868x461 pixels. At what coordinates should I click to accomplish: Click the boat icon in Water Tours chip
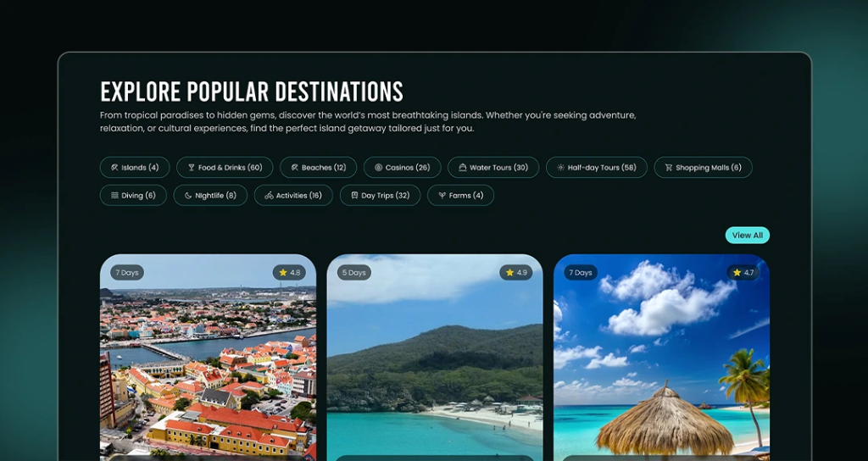point(463,167)
